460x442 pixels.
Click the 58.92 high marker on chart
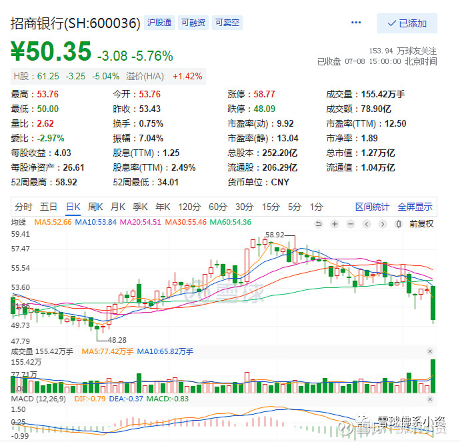[x=275, y=235]
